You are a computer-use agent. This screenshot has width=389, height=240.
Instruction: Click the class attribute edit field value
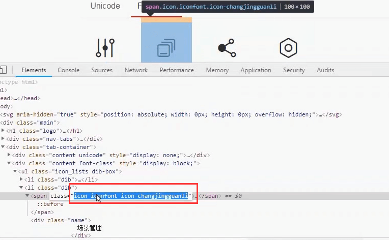tap(131, 196)
